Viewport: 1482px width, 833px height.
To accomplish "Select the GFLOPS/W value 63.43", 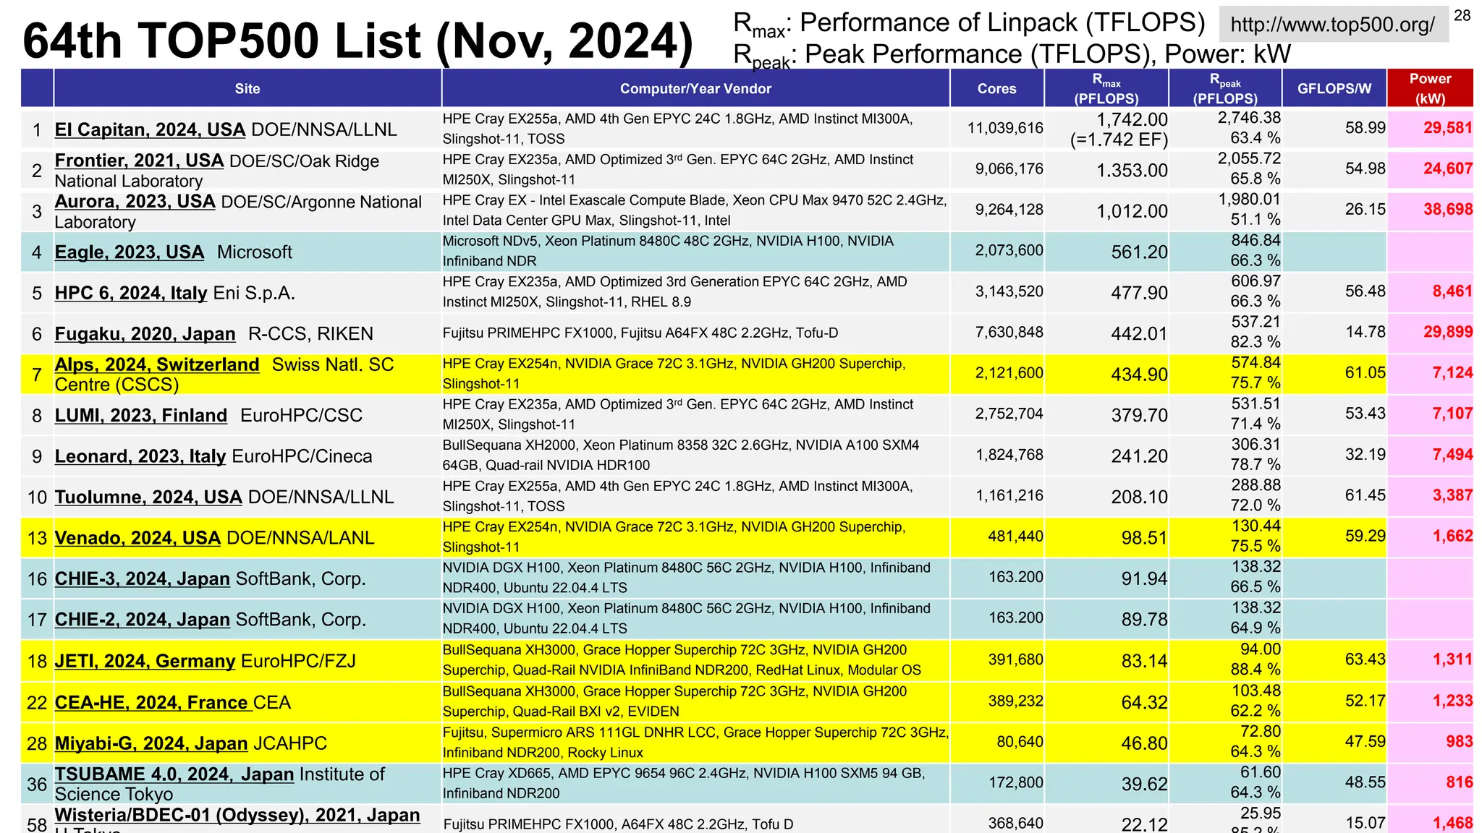I will click(1365, 659).
